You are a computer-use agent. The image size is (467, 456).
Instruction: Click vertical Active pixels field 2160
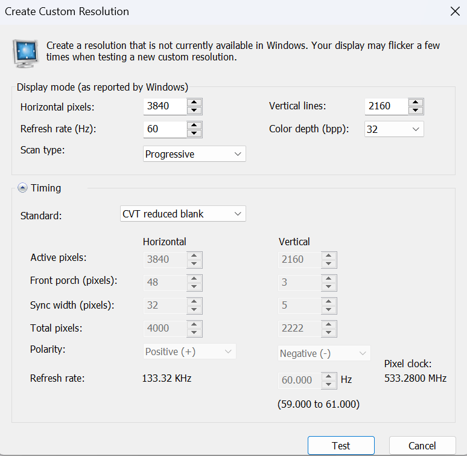(300, 260)
